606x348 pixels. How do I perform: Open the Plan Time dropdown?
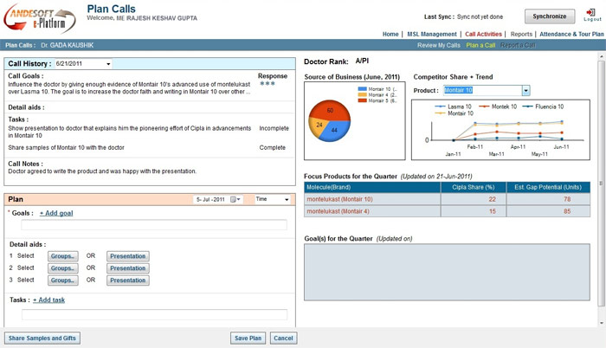click(273, 199)
